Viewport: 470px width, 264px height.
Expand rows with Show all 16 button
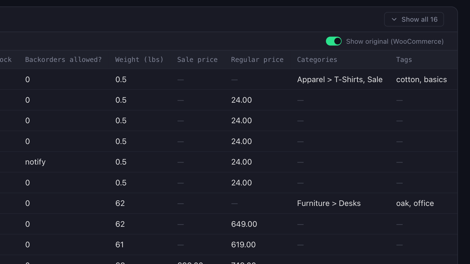tap(414, 19)
